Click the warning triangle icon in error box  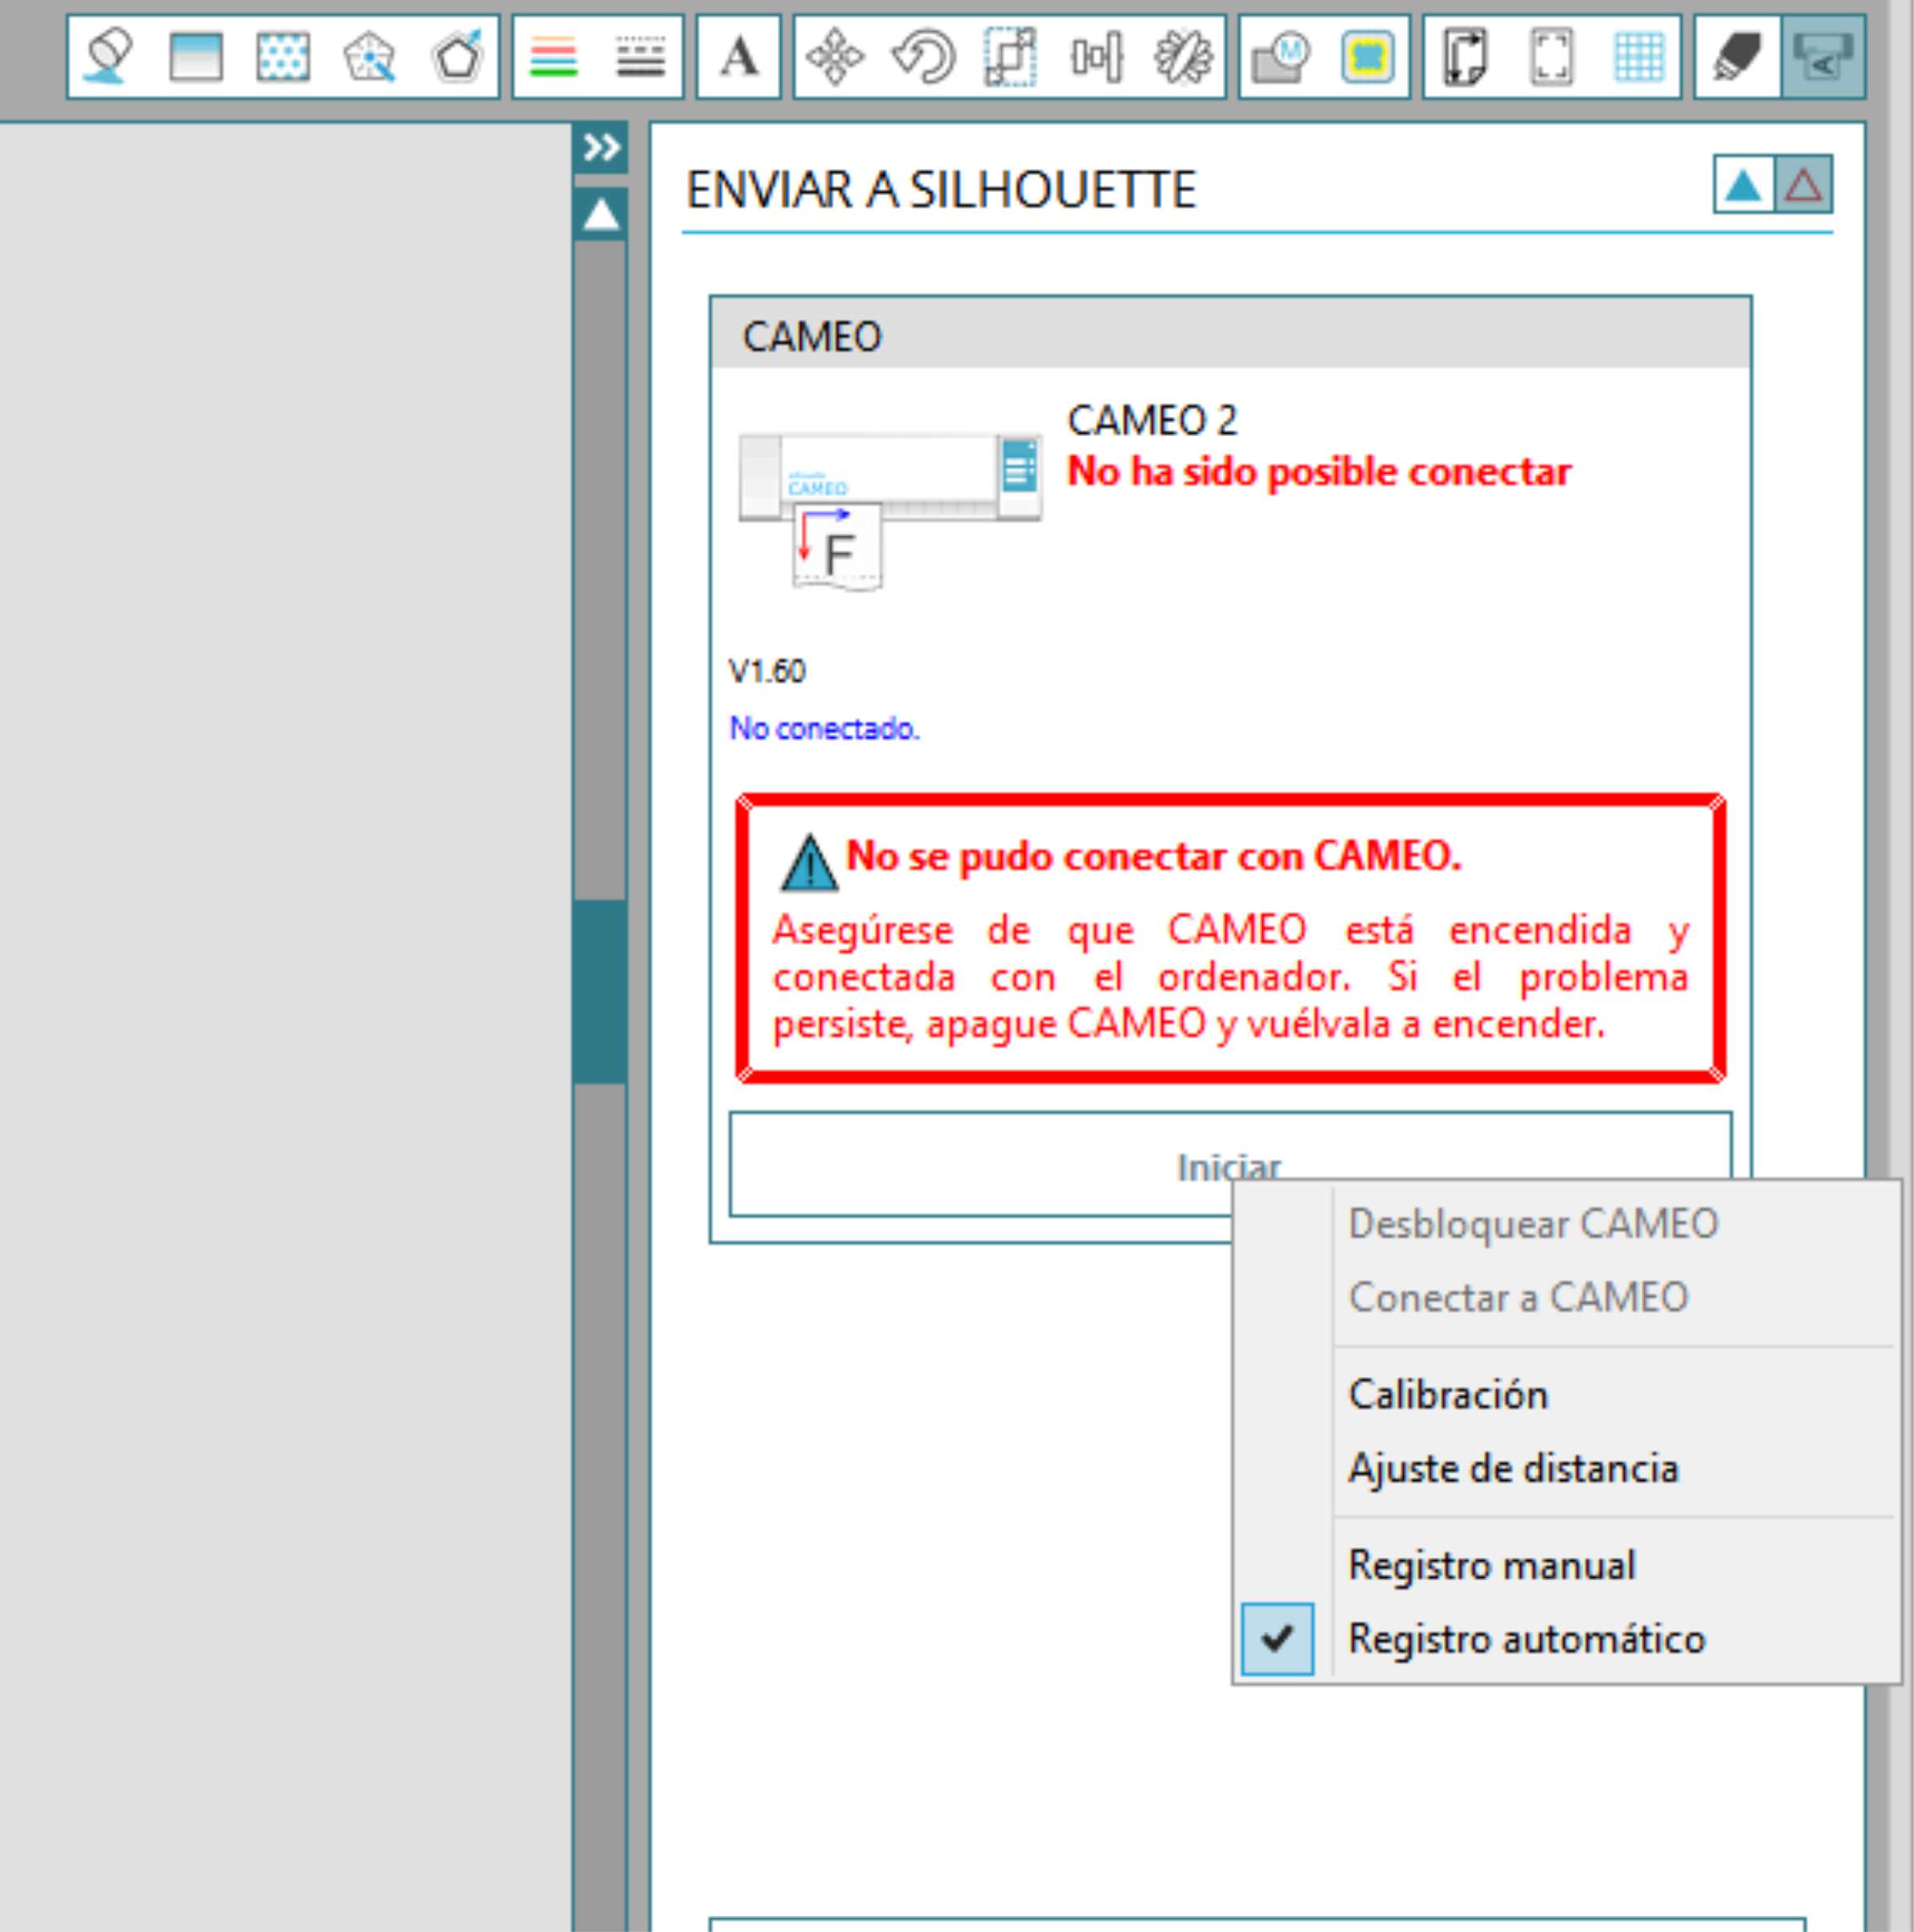click(808, 863)
